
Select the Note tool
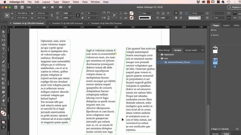click(3, 92)
